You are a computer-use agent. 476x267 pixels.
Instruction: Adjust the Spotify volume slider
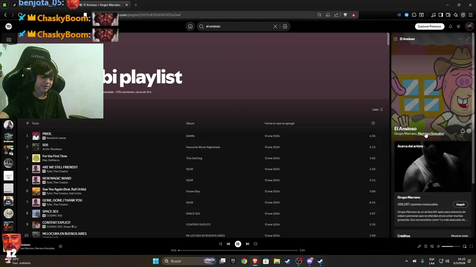(x=450, y=247)
